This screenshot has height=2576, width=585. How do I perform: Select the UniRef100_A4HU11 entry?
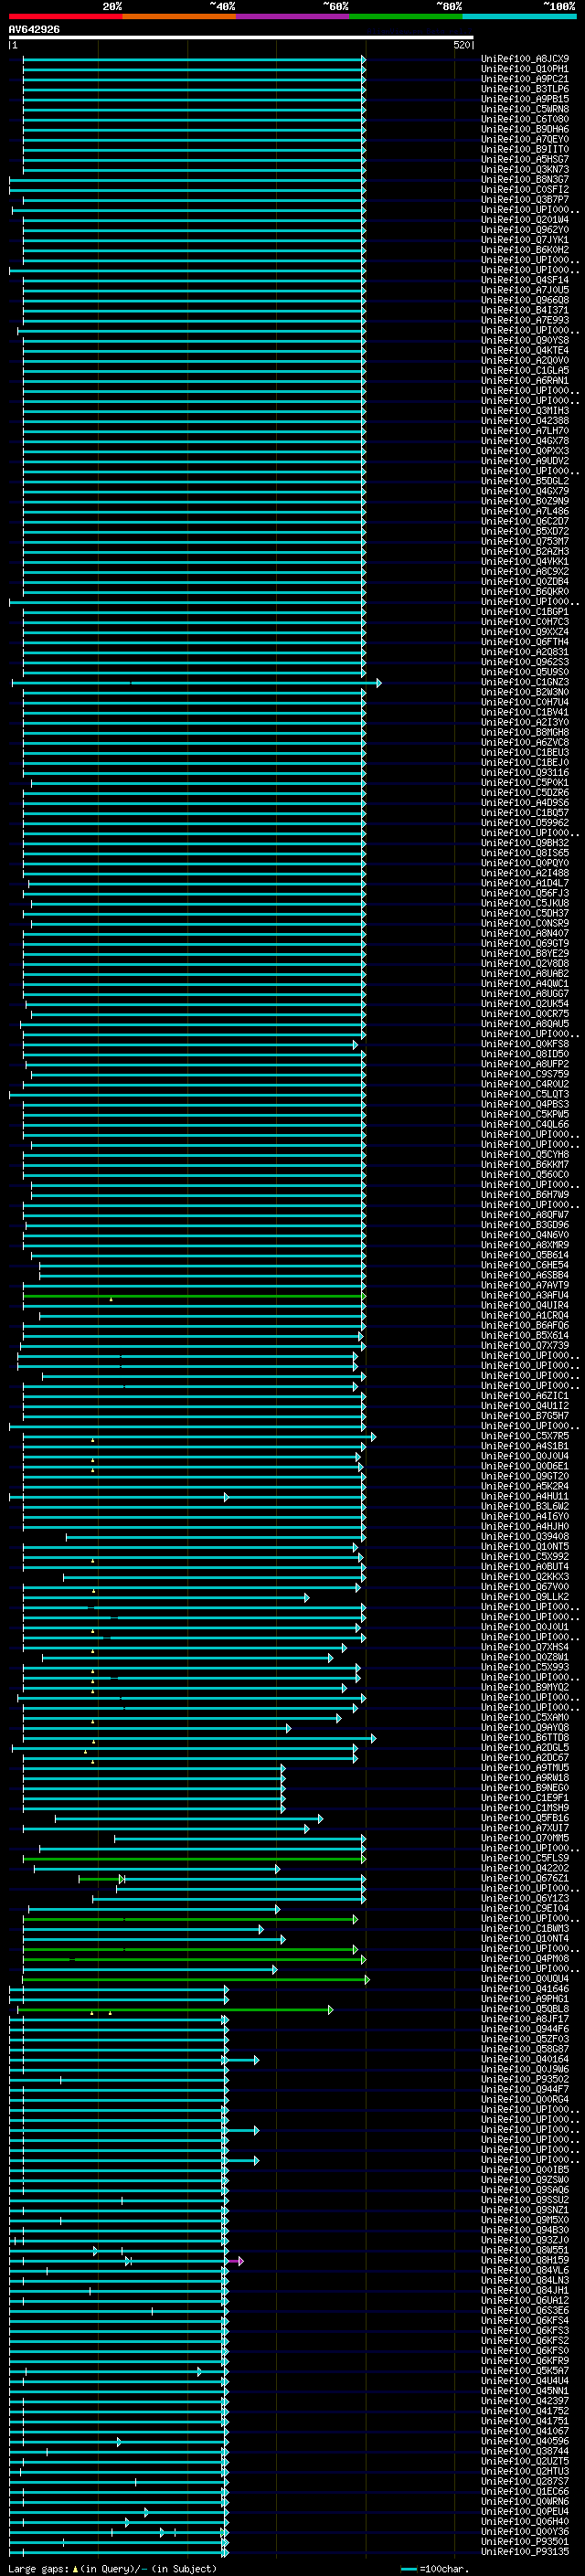[x=524, y=1497]
